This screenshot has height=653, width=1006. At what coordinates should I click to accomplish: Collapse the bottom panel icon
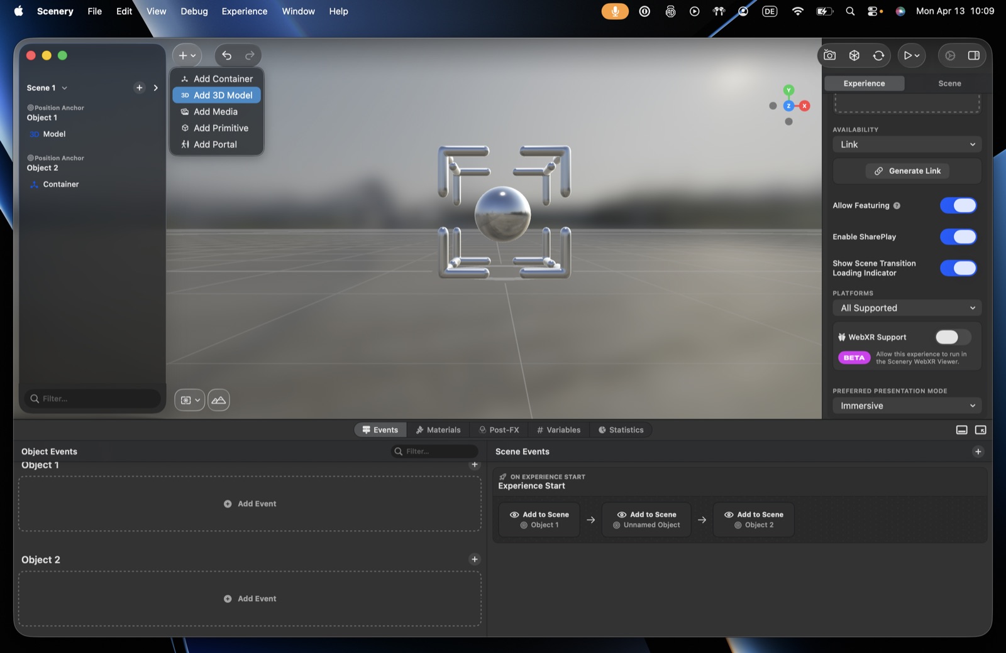[x=961, y=430]
